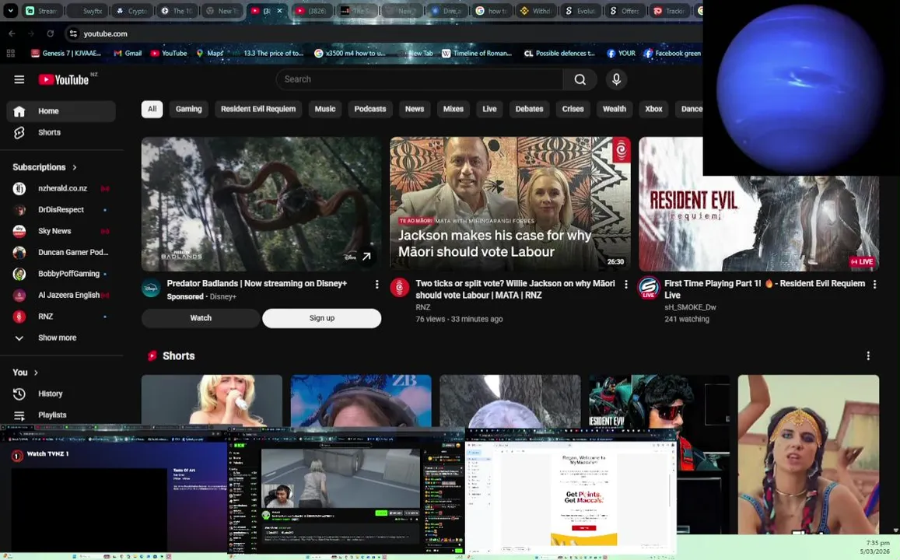Expand the Subscriptions section arrow
The height and width of the screenshot is (560, 900).
[75, 167]
